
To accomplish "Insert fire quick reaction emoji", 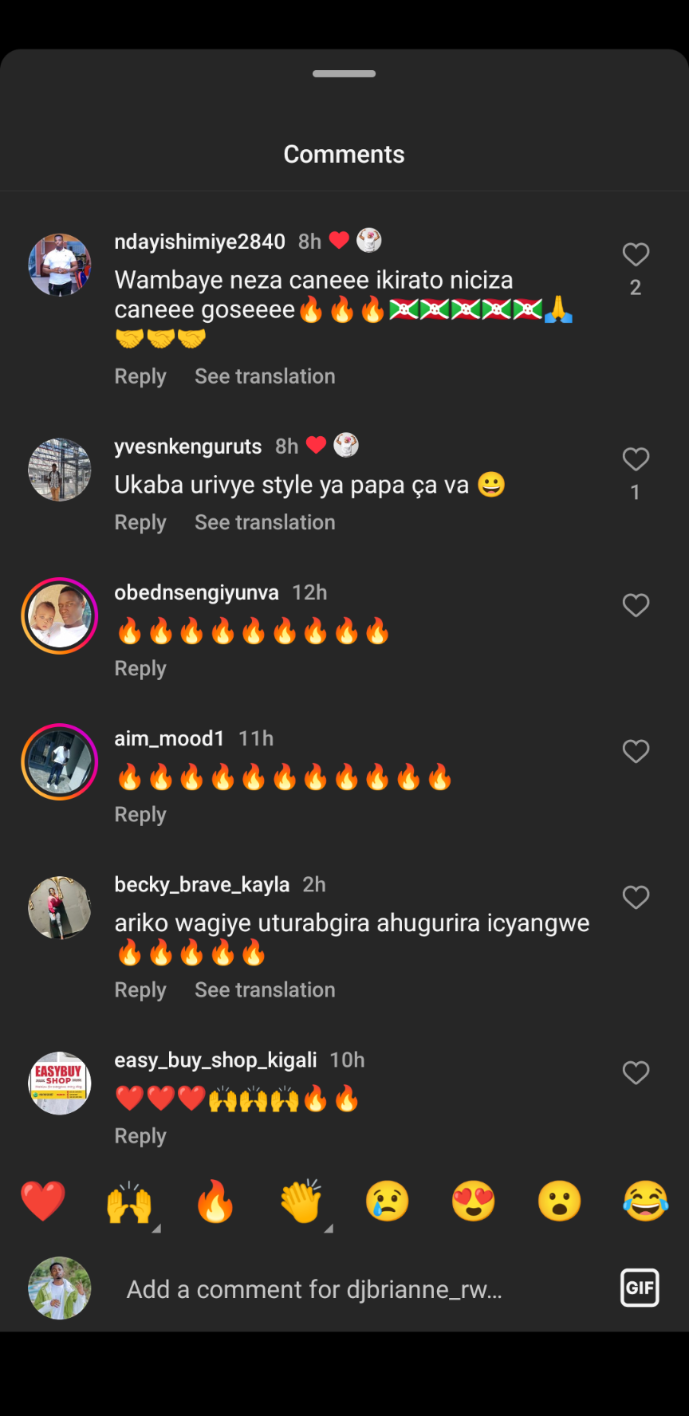I will click(x=215, y=1202).
